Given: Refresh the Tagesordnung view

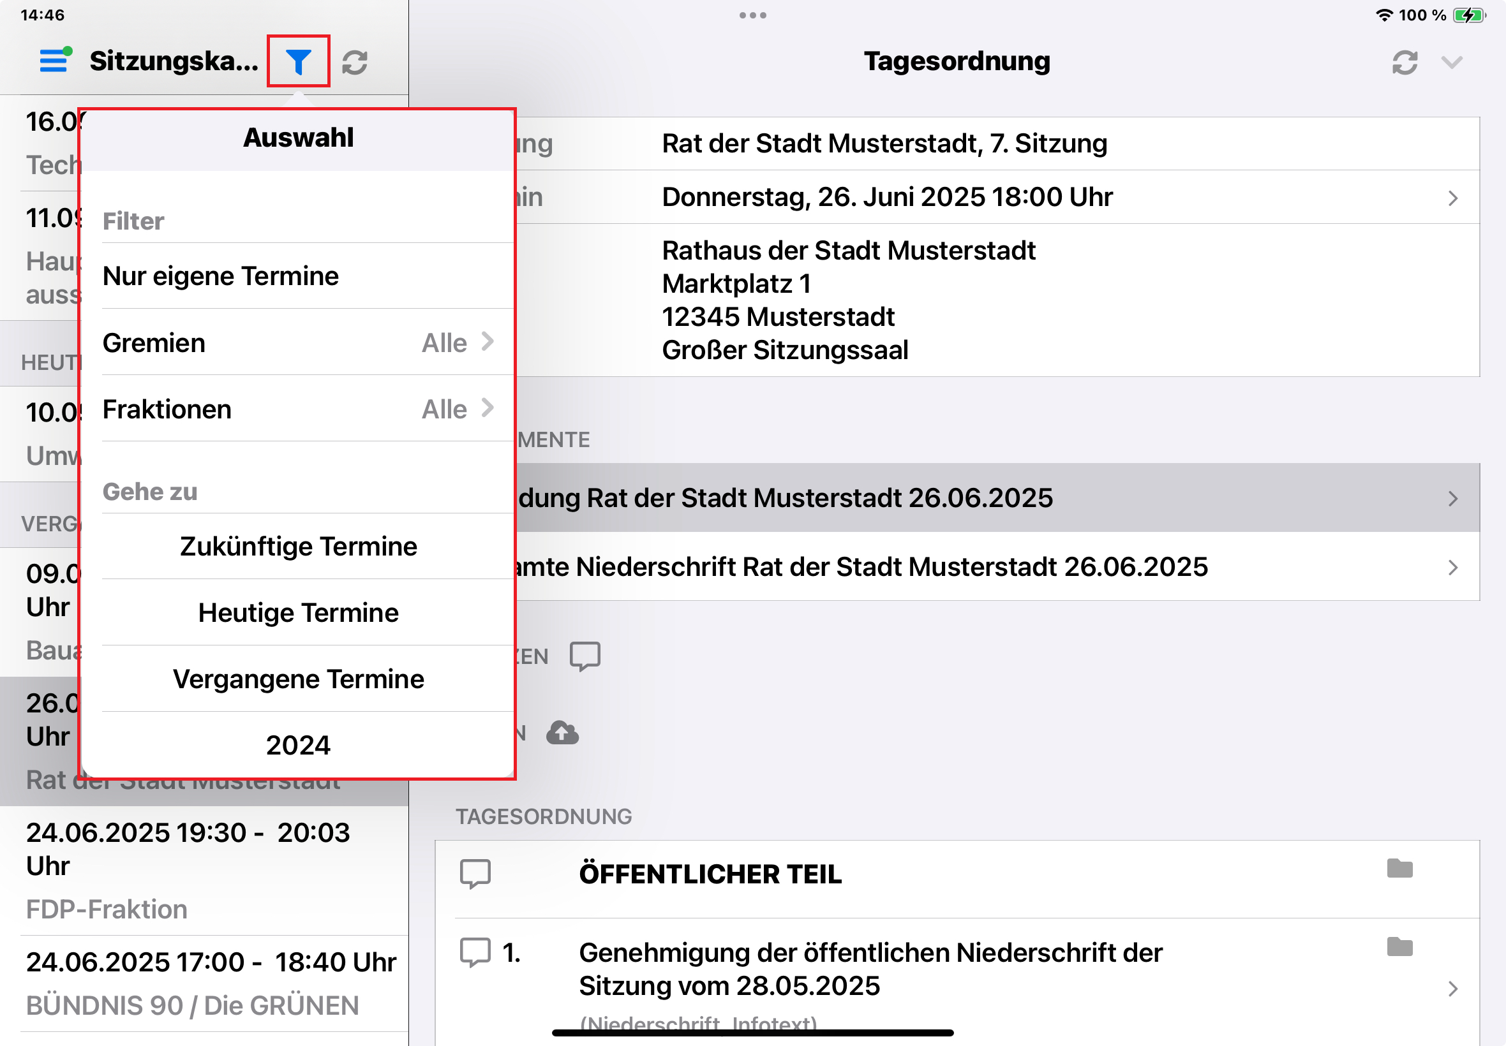Looking at the screenshot, I should click(1405, 61).
